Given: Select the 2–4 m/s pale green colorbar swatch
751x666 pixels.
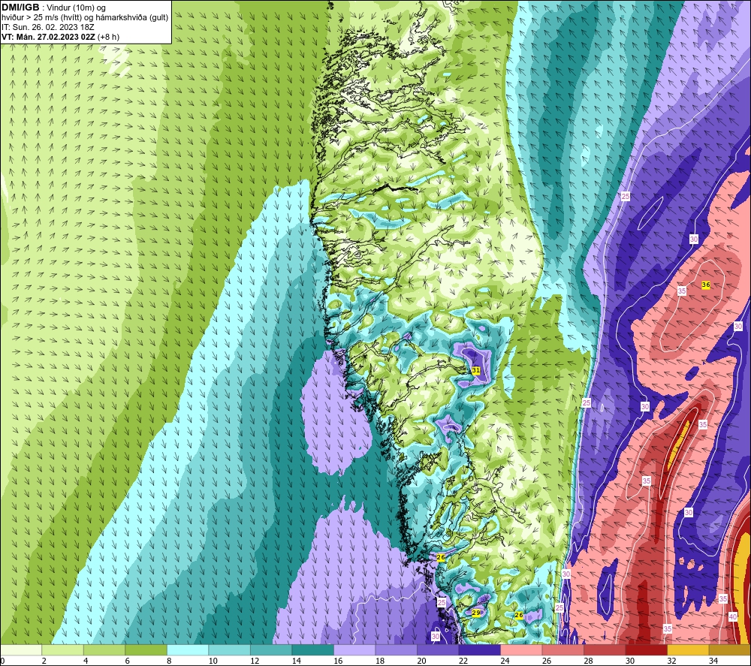Looking at the screenshot, I should coord(63,650).
